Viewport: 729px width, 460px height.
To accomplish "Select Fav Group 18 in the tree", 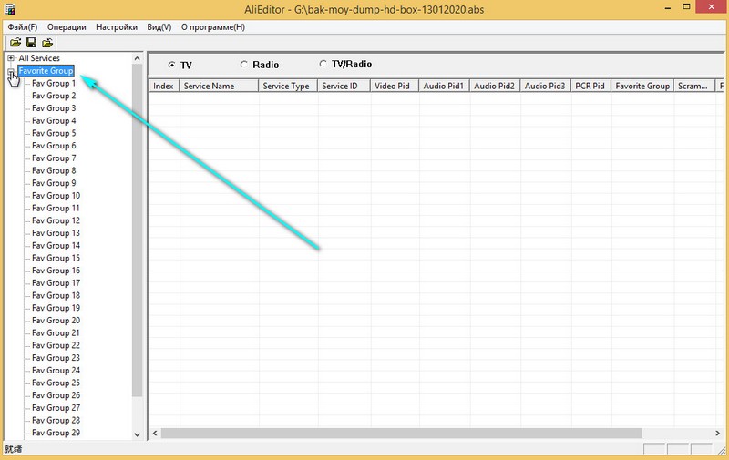I will (x=56, y=295).
